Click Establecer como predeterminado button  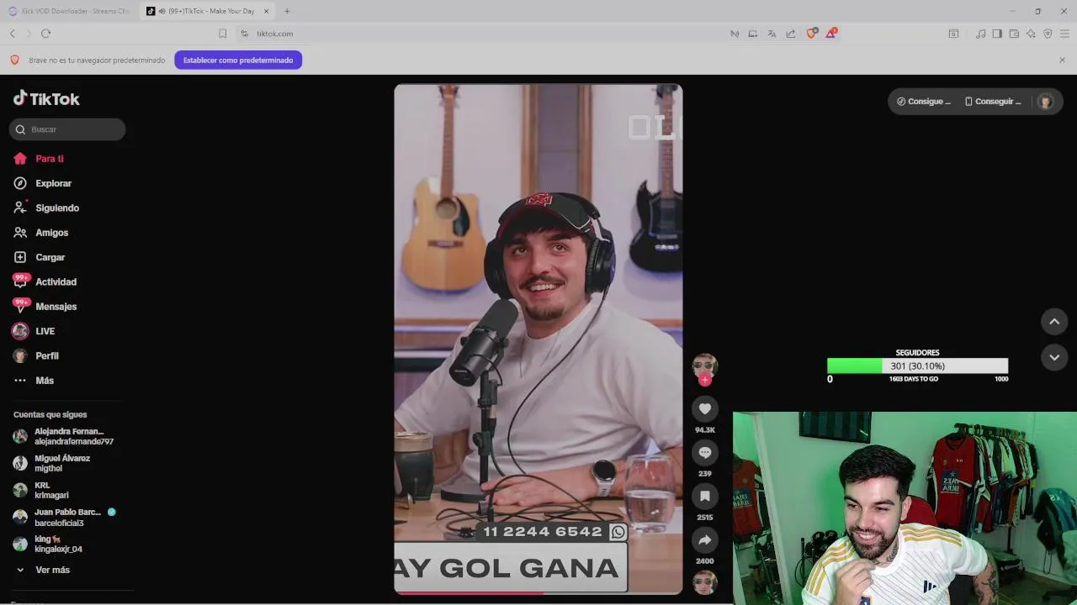click(x=238, y=60)
